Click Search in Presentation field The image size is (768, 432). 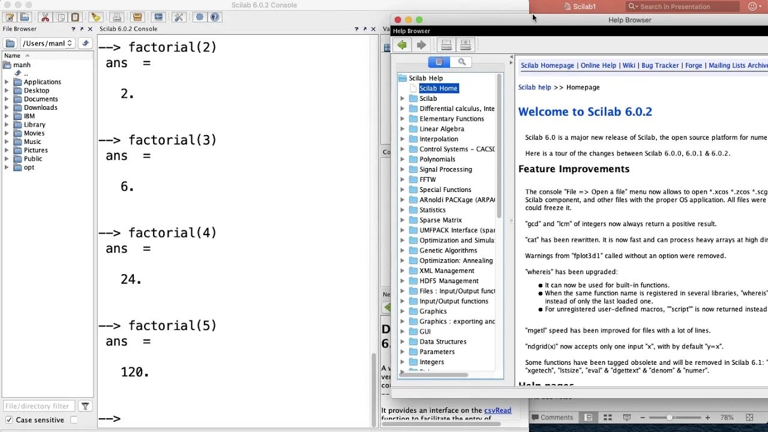tap(682, 7)
